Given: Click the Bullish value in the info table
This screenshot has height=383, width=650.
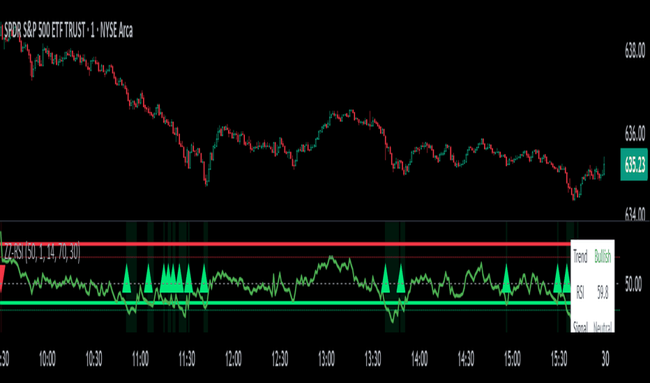Looking at the screenshot, I should [x=603, y=257].
